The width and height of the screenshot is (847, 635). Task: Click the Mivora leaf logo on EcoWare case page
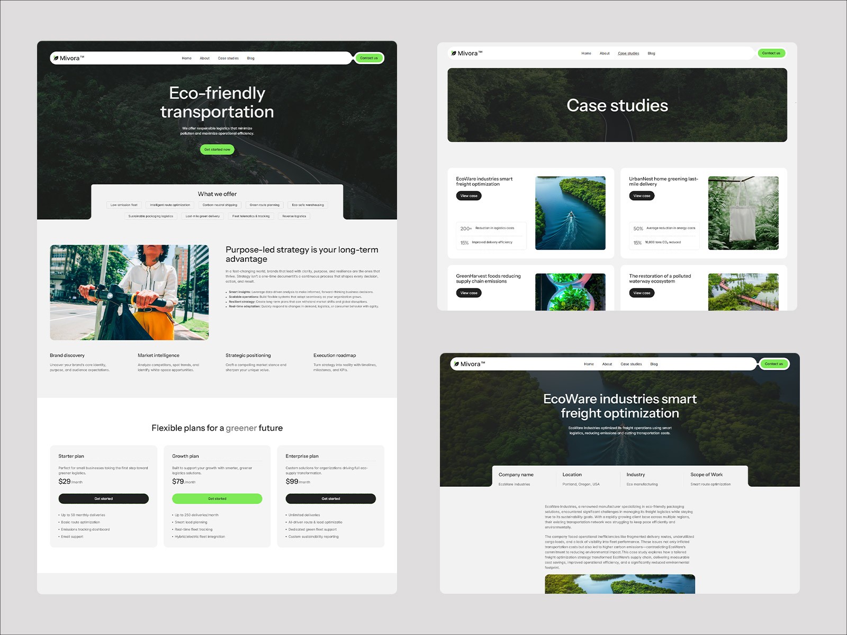point(457,364)
